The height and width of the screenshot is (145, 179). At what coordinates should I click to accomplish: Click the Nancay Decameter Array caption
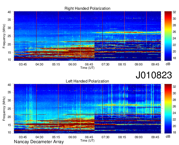(x=39, y=142)
